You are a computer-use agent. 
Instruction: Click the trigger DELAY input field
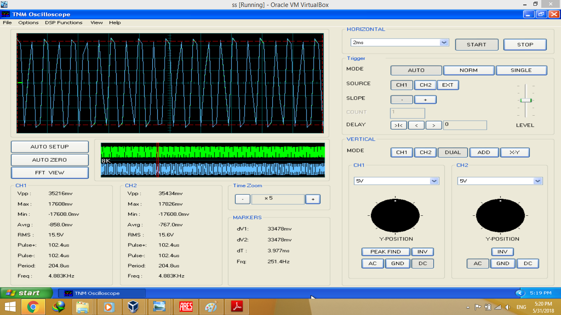[465, 125]
